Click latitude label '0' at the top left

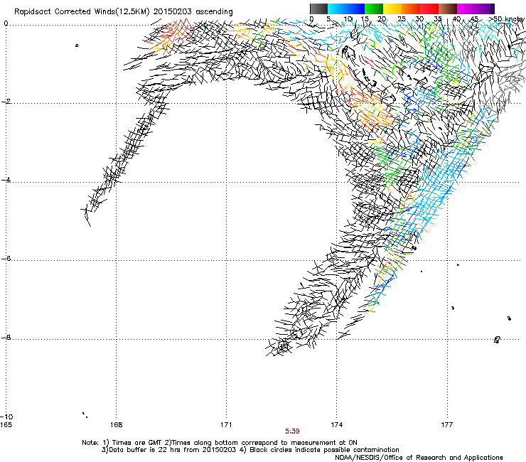tap(6, 23)
